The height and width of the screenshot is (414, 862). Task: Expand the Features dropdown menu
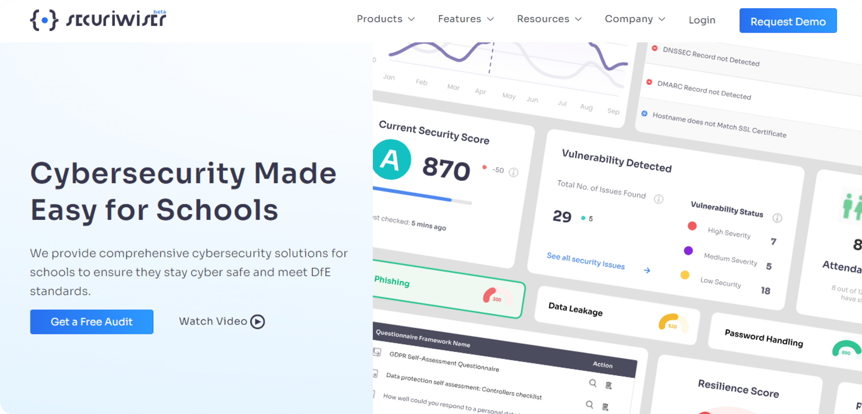tap(466, 19)
